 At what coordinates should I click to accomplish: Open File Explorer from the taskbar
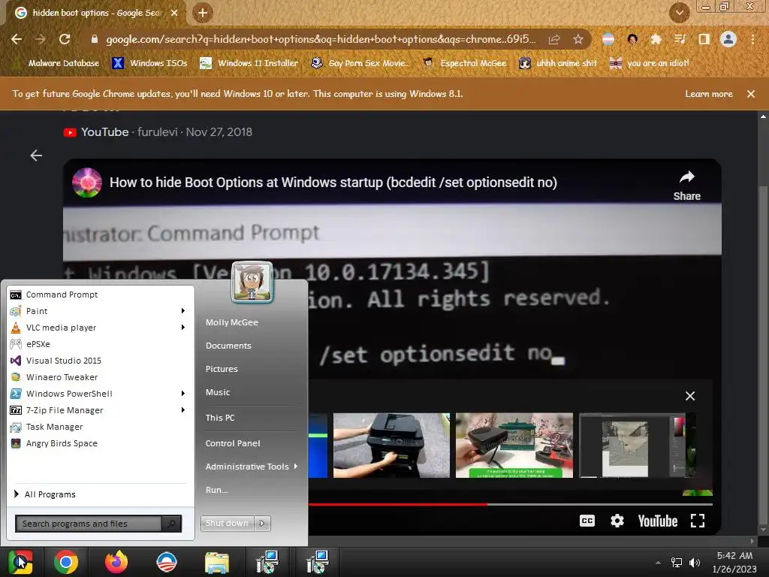(x=217, y=562)
